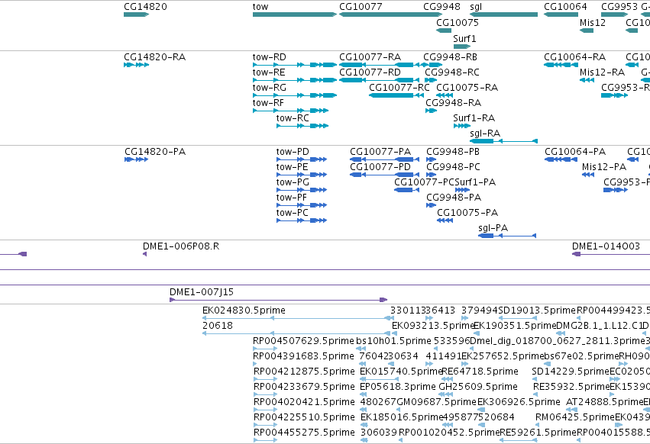The image size is (650, 444).
Task: Open the bs10h01.5prime EST
Action: click(x=361, y=349)
